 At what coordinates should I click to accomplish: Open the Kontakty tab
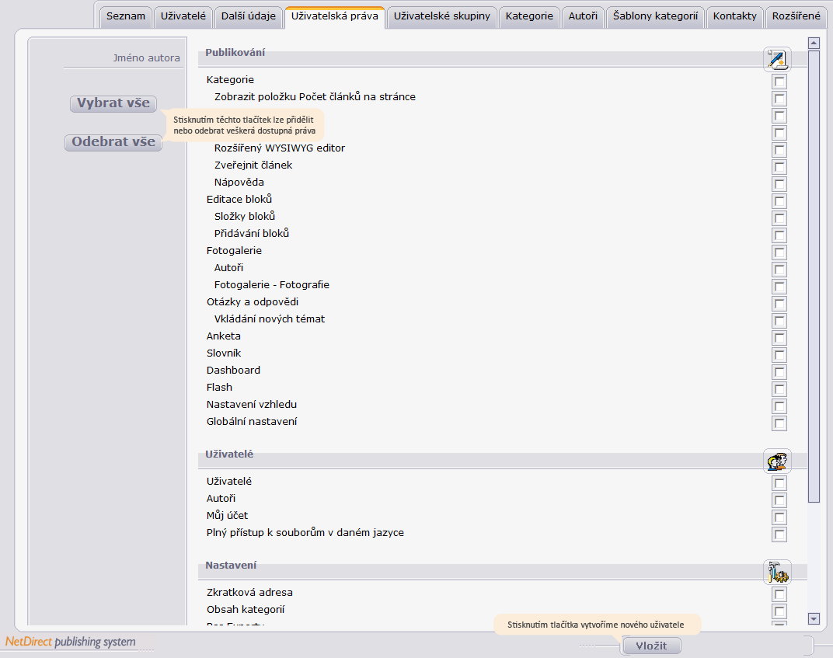(x=735, y=16)
